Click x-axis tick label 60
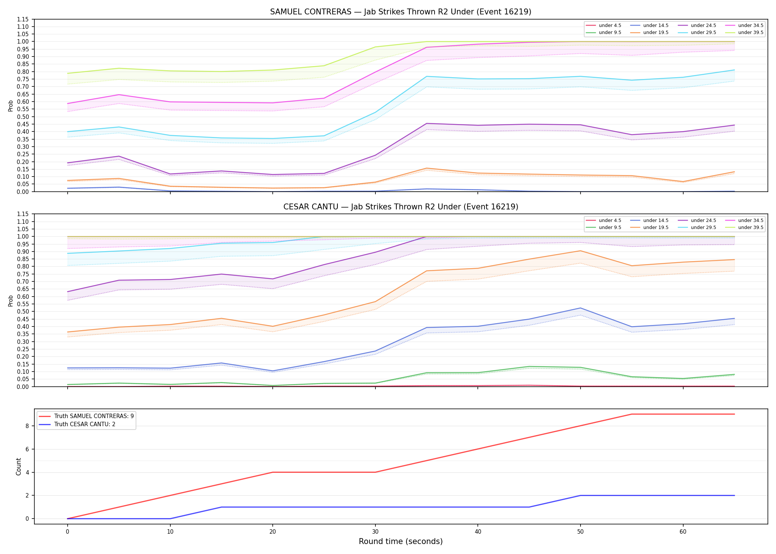This screenshot has height=554, width=776. 683,532
